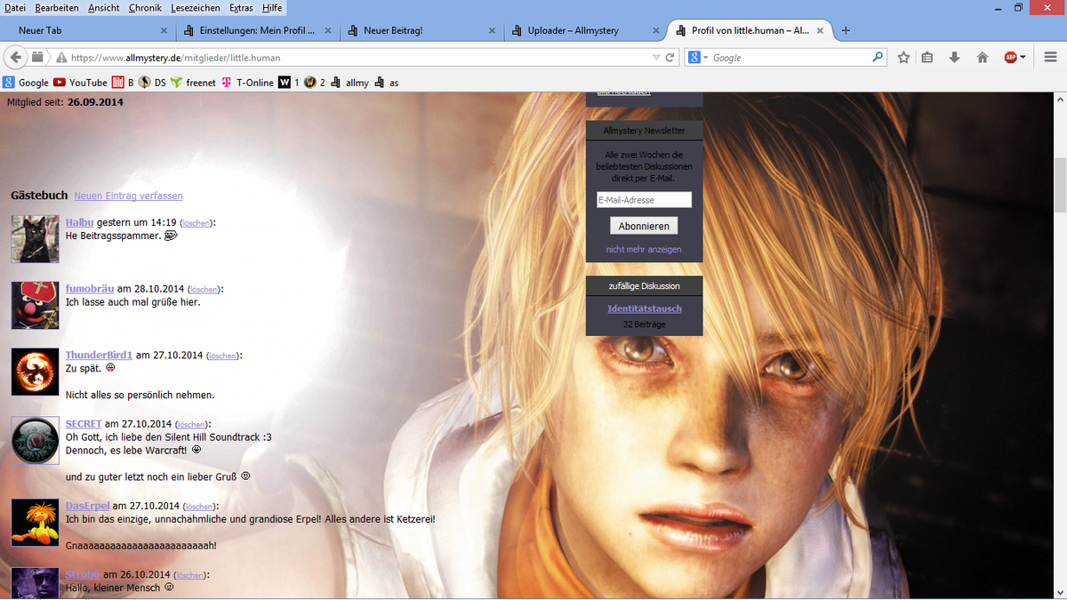1067x600 pixels.
Task: Open the YouTube bookmark
Action: pyautogui.click(x=80, y=83)
